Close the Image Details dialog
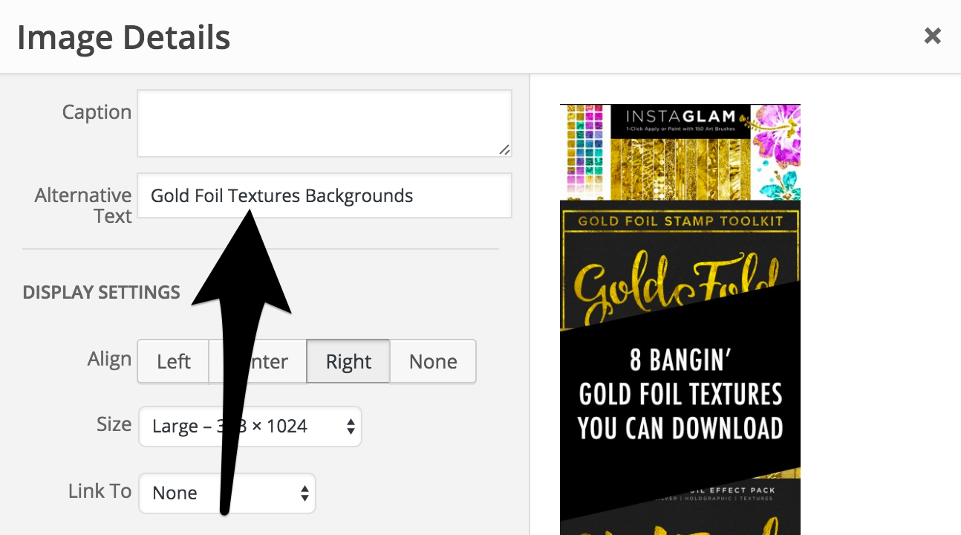Screen dimensions: 961x535 coord(932,36)
